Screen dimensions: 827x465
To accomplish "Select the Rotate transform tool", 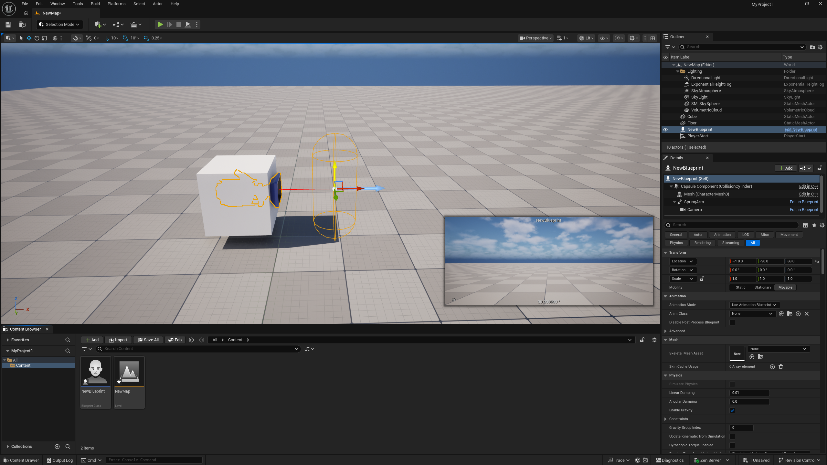I will pyautogui.click(x=37, y=38).
